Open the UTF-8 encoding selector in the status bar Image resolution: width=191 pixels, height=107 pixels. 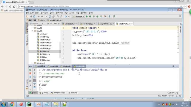coord(171,96)
